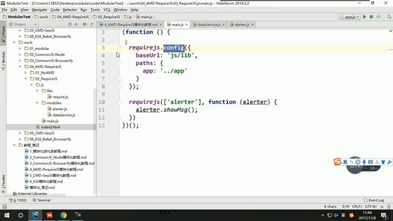This screenshot has height=221, width=393.
Task: Fold the paths block at line 5
Action: (120, 63)
